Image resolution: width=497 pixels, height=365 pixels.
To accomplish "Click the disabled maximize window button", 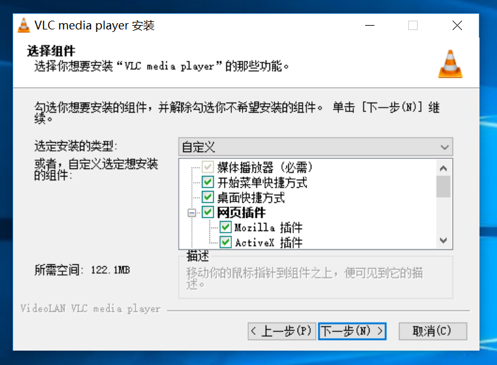I will (413, 26).
